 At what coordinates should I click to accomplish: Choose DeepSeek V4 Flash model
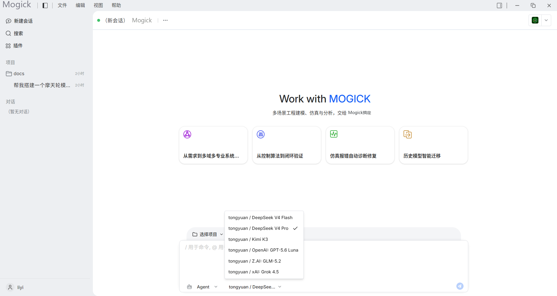point(264,218)
